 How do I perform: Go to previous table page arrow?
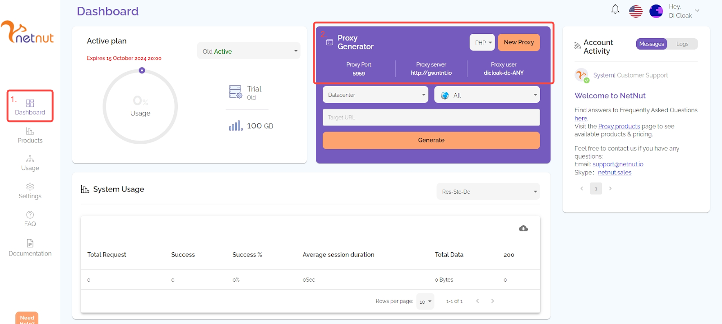pyautogui.click(x=477, y=301)
